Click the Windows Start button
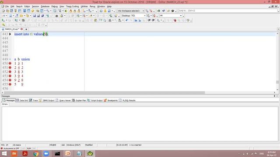This screenshot has height=157, width=280. pyautogui.click(x=4, y=154)
